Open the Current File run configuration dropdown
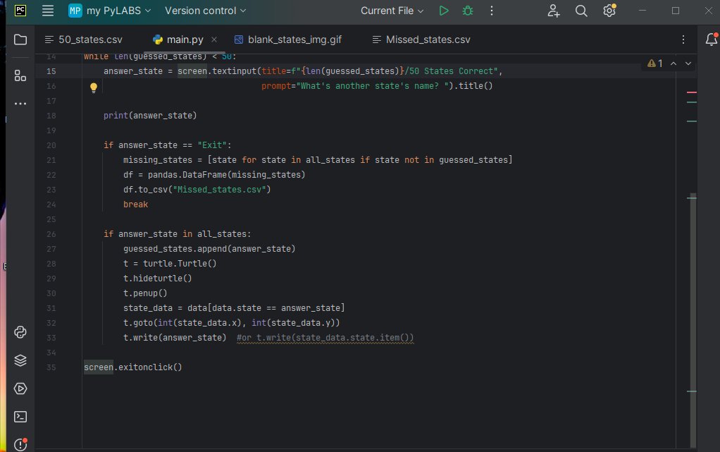Viewport: 720px width, 452px height. tap(392, 11)
